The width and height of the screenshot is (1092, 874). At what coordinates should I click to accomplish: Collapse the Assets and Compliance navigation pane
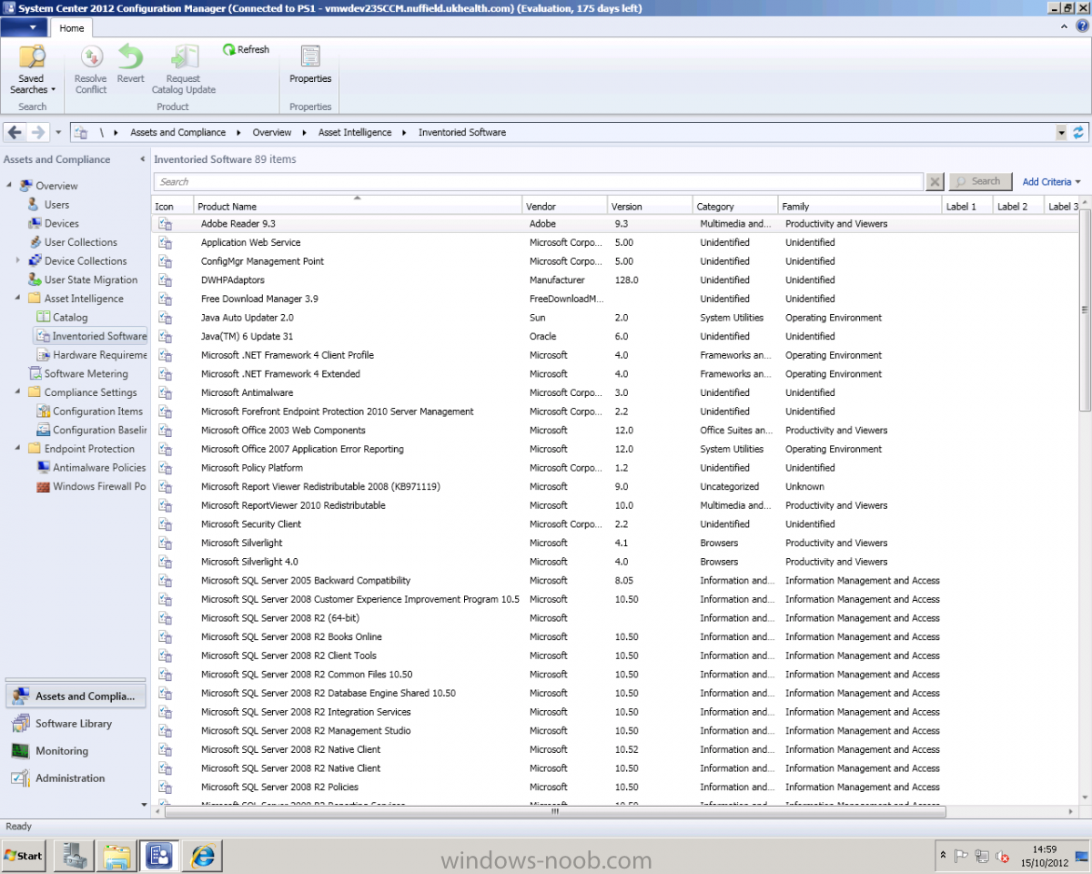[x=142, y=159]
